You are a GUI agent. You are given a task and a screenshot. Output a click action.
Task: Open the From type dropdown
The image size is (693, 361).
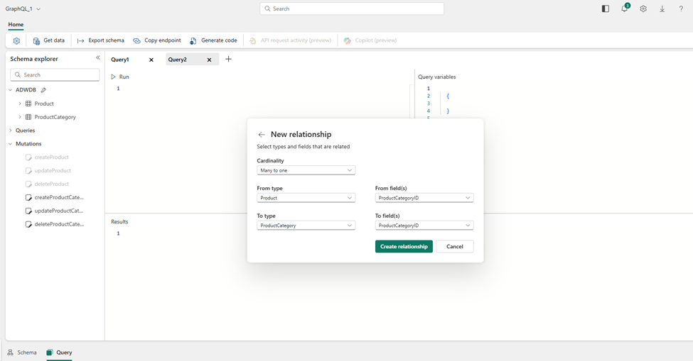coord(306,199)
